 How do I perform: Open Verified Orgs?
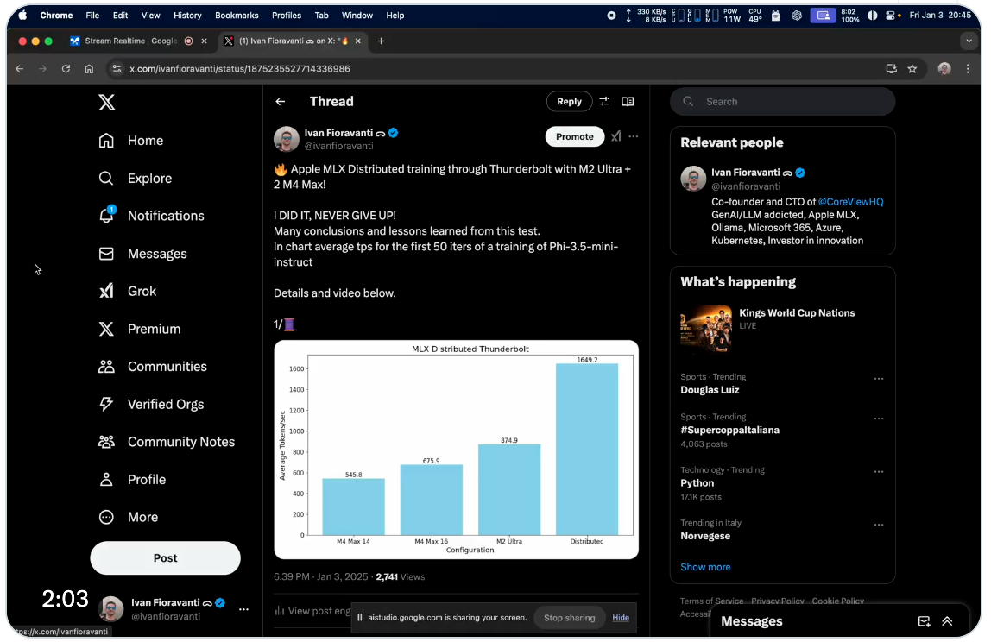coord(150,404)
